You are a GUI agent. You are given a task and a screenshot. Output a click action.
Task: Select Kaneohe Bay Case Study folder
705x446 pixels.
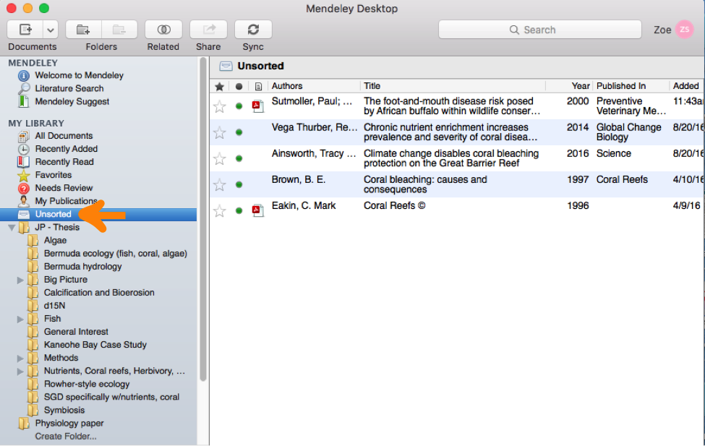95,345
